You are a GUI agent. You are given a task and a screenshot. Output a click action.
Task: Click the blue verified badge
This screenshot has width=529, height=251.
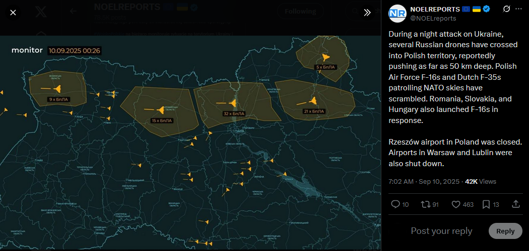tap(486, 9)
